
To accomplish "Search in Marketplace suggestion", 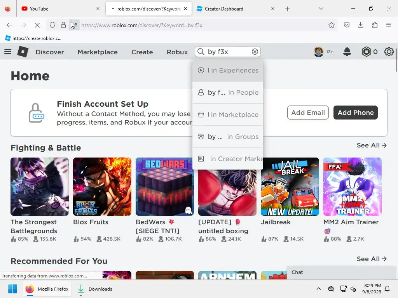I will (x=228, y=114).
